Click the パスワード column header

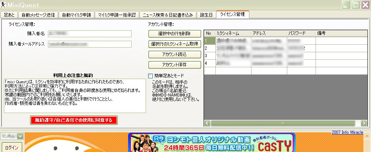point(301,33)
